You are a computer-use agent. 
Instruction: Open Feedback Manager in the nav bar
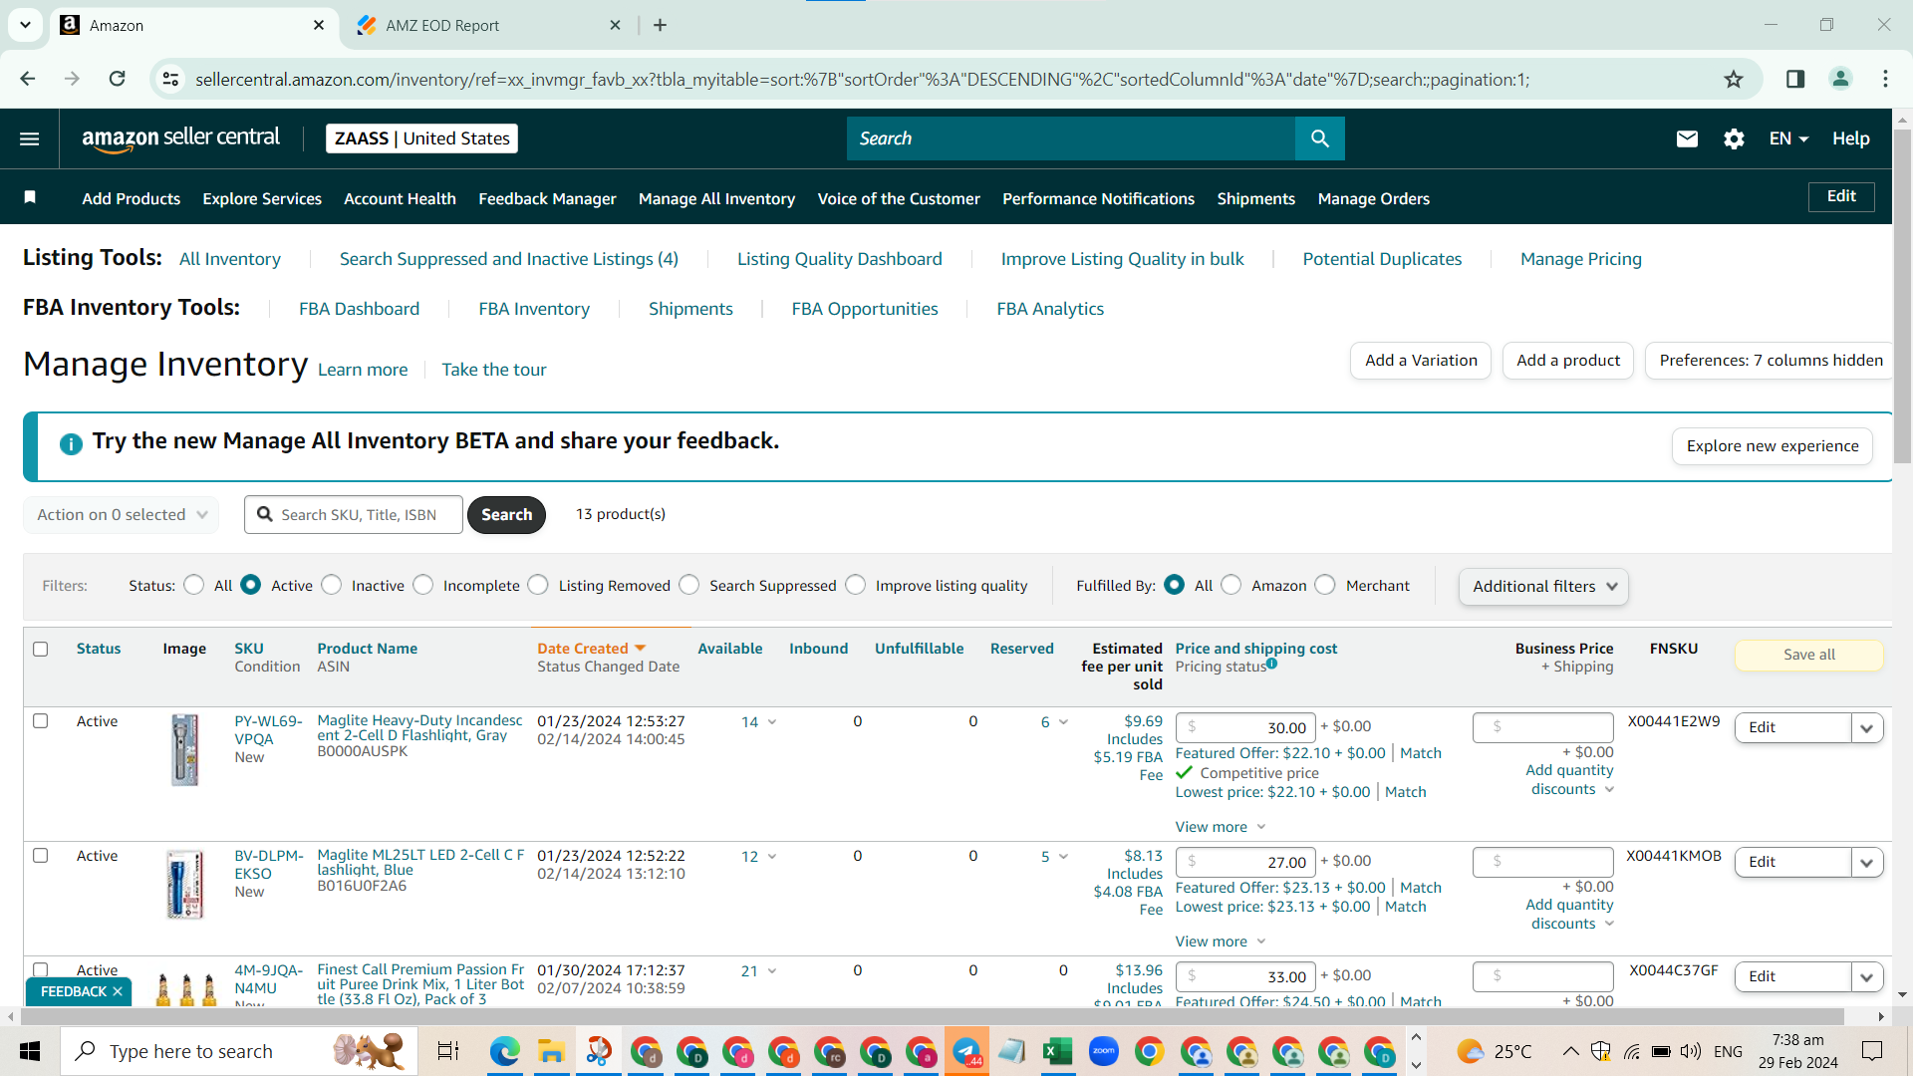pyautogui.click(x=547, y=198)
